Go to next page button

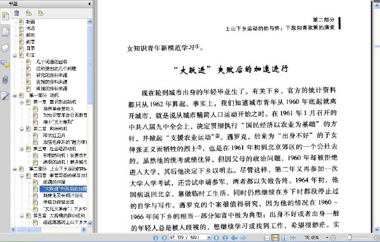217,238
